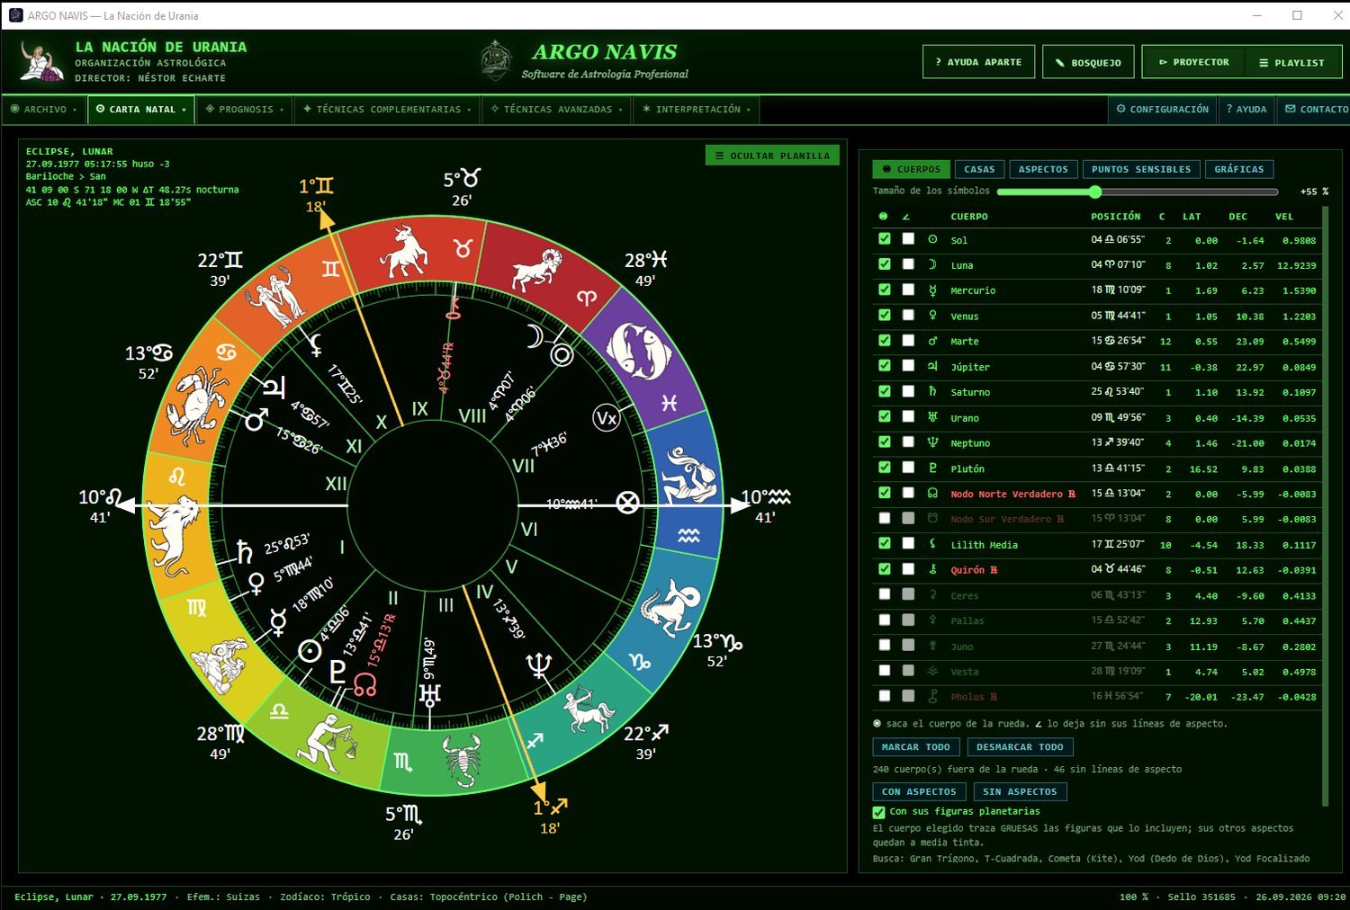Image resolution: width=1350 pixels, height=910 pixels.
Task: Switch to the Casas tab
Action: (x=979, y=169)
